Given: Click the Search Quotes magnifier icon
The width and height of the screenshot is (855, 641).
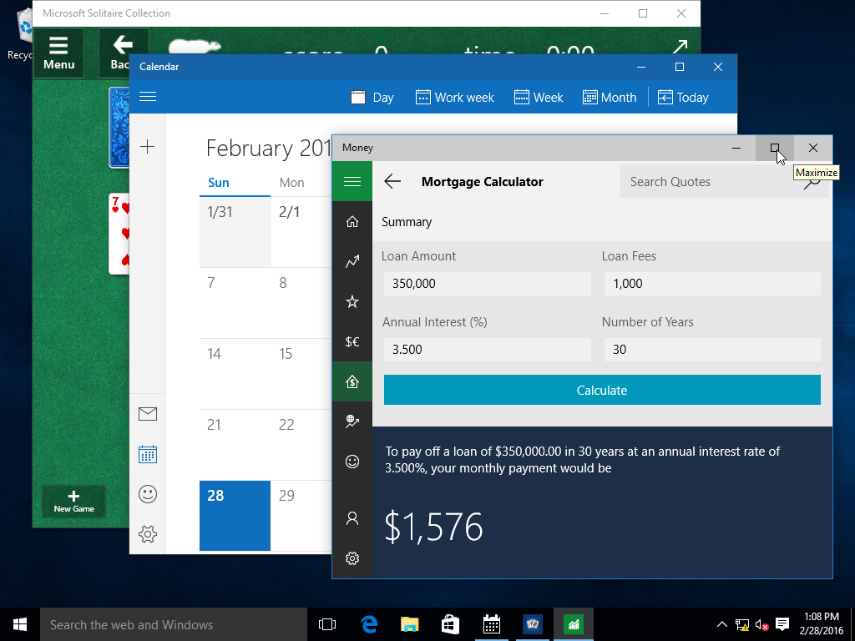Looking at the screenshot, I should (812, 182).
